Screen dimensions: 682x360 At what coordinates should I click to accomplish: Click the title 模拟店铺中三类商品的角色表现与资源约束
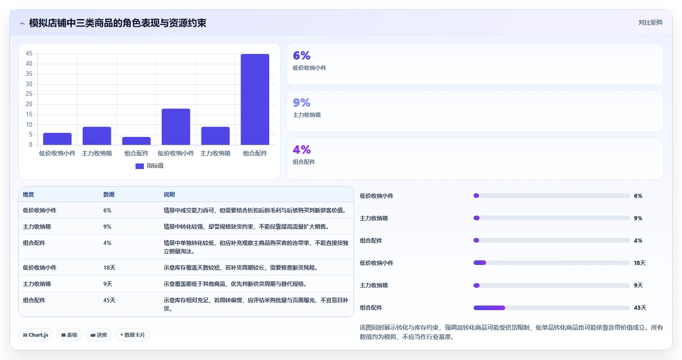[118, 23]
